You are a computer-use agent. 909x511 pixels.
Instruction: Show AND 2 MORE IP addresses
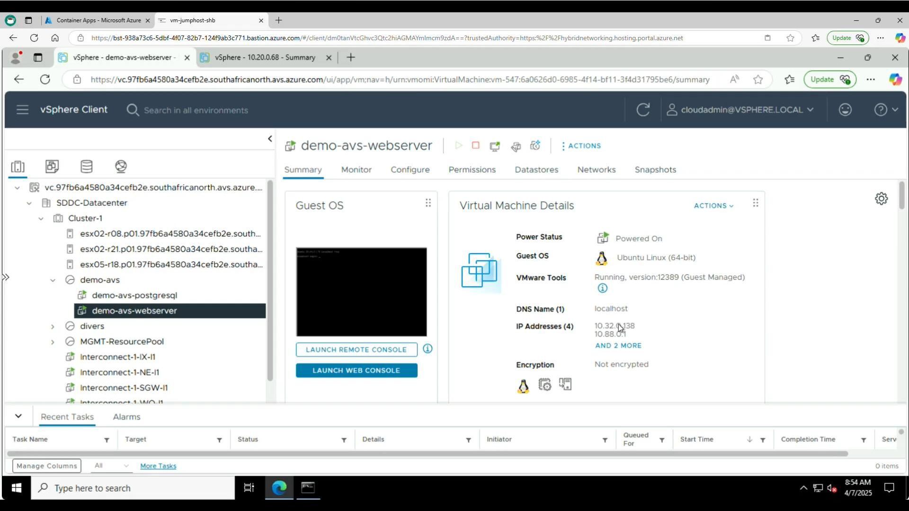[618, 346]
